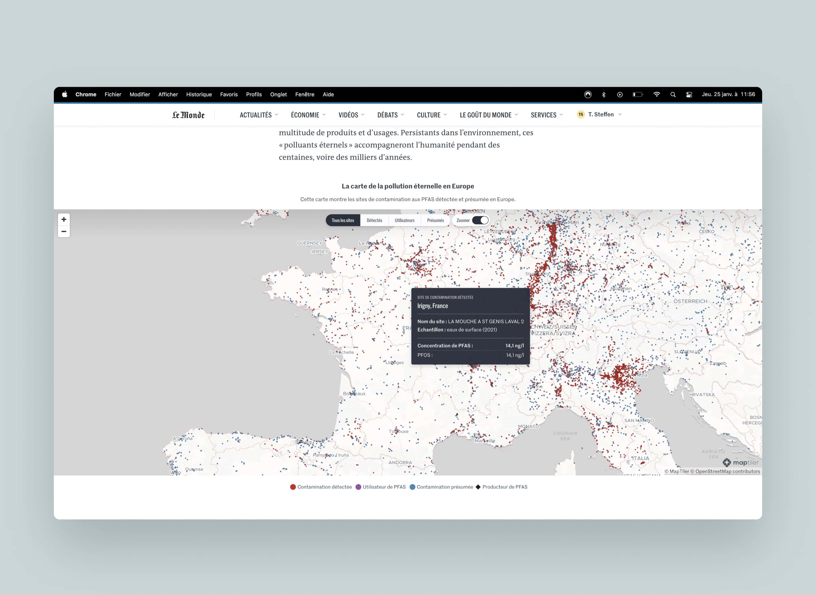
Task: Select the Tous les sites filter
Action: coord(343,221)
